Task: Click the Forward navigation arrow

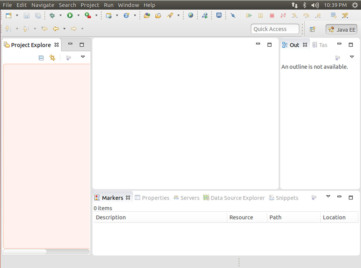Action: click(x=74, y=29)
